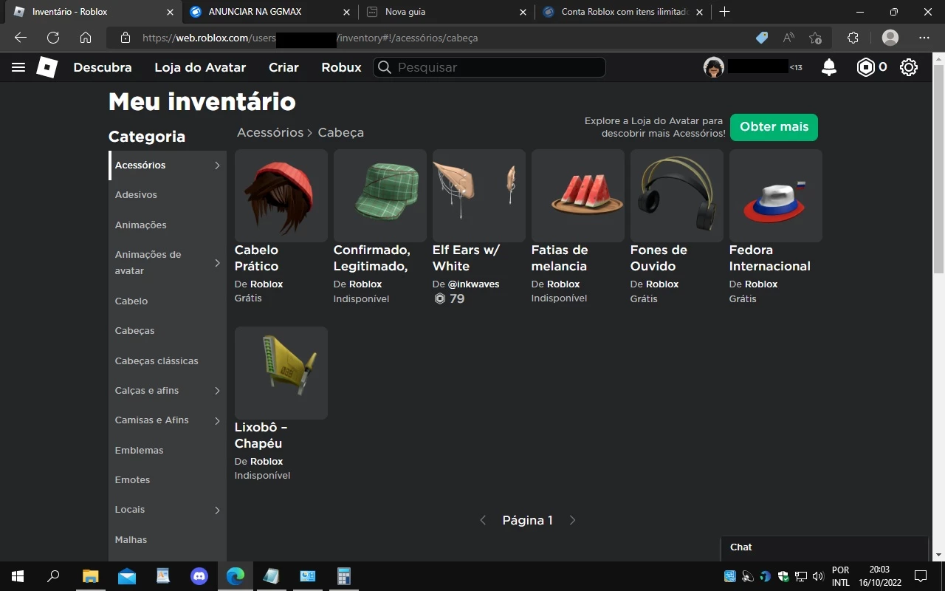Toggle read aloud icon in address bar
This screenshot has height=591, width=945.
pyautogui.click(x=788, y=38)
